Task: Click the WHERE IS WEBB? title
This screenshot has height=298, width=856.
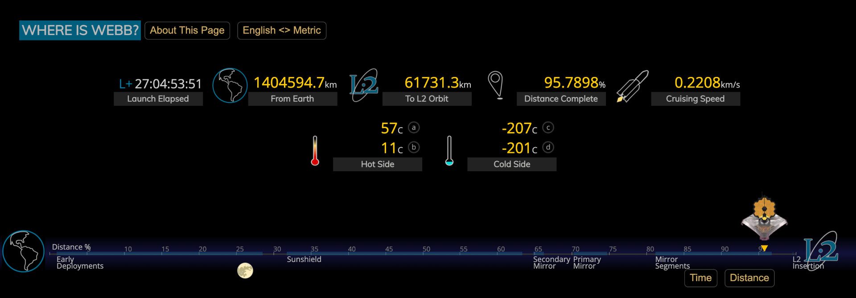Action: tap(80, 30)
